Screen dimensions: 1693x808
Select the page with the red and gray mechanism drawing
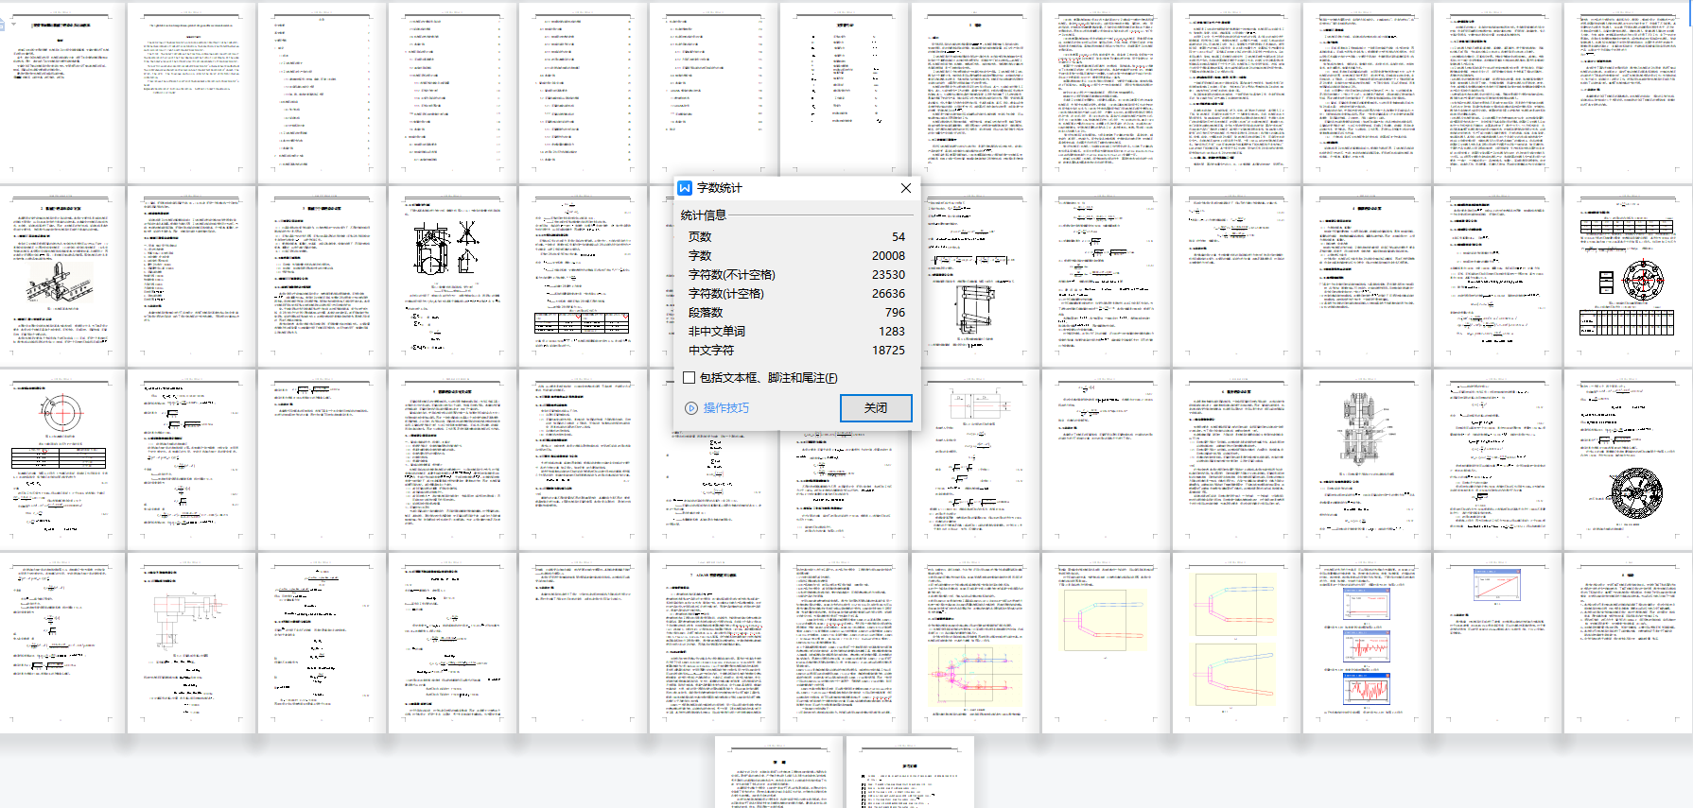[191, 643]
